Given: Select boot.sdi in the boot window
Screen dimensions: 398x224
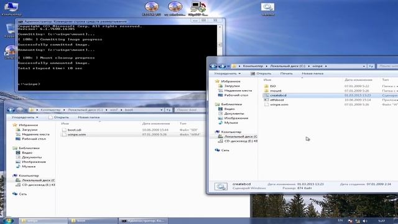Looking at the screenshot, I should (75, 130).
